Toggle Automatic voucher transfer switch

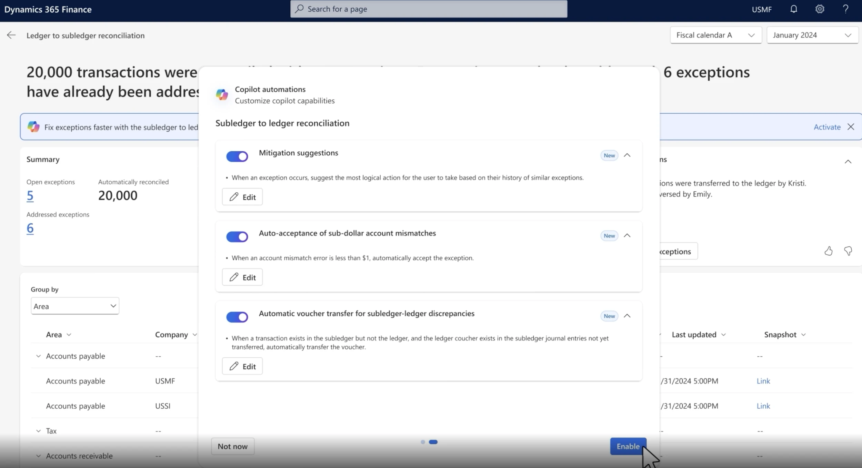pyautogui.click(x=237, y=317)
